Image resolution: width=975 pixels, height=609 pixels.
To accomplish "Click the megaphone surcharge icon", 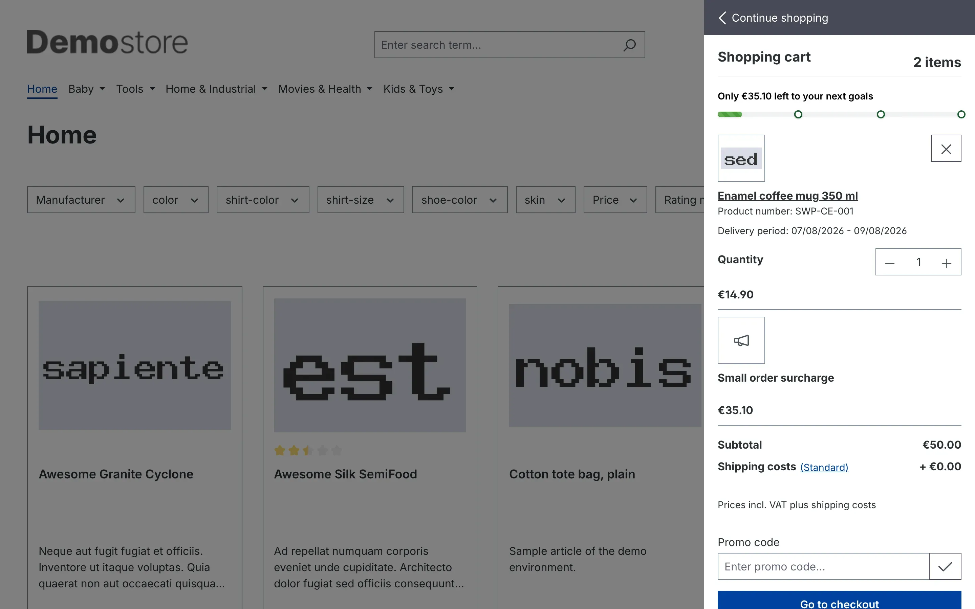I will (x=741, y=340).
